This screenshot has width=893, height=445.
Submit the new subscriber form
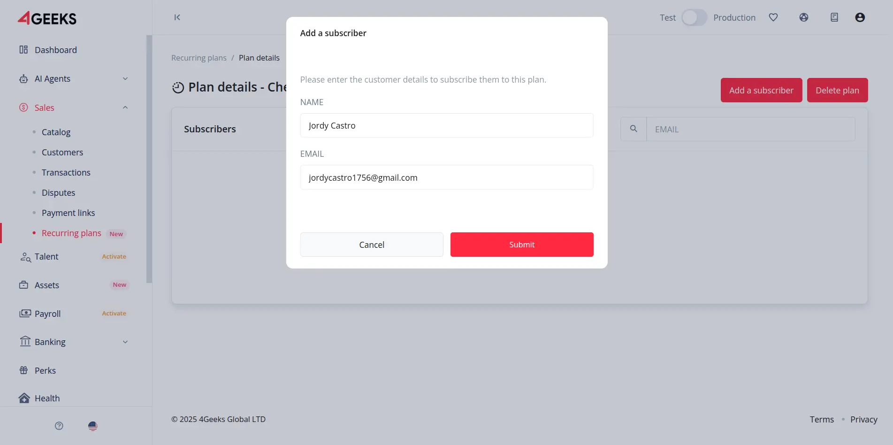522,245
